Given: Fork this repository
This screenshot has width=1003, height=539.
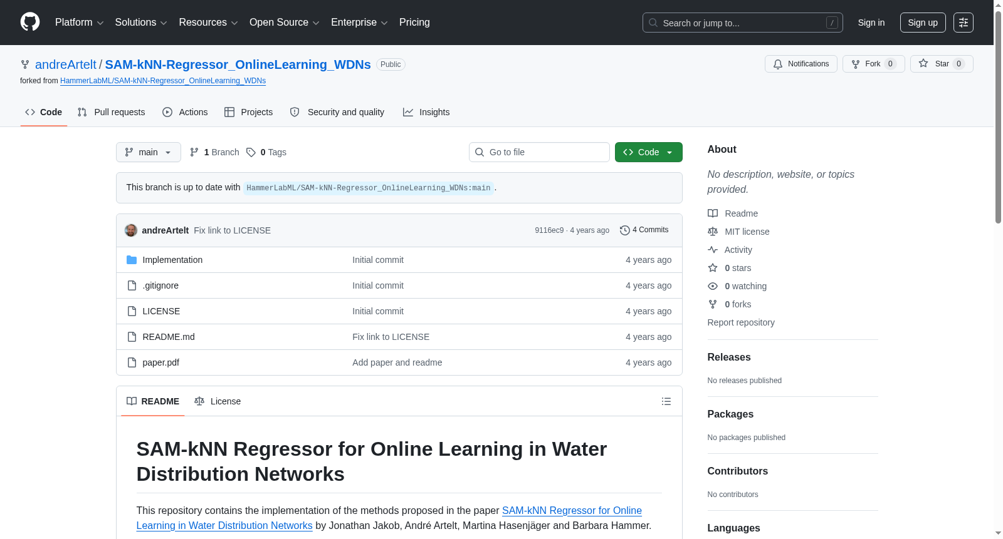Looking at the screenshot, I should coord(874,64).
